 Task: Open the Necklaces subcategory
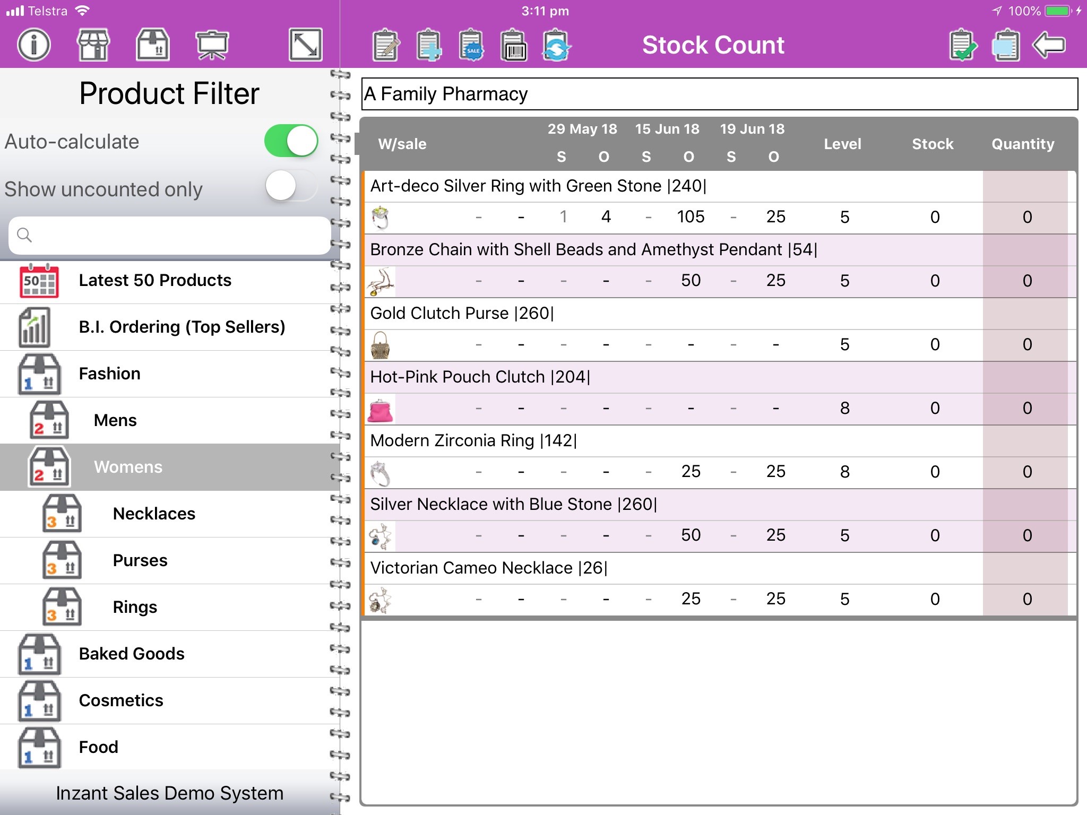coord(154,514)
